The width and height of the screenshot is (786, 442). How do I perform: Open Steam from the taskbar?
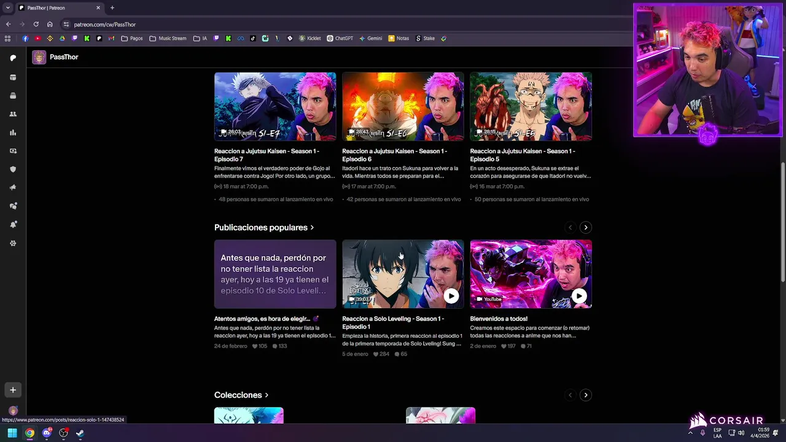(80, 433)
